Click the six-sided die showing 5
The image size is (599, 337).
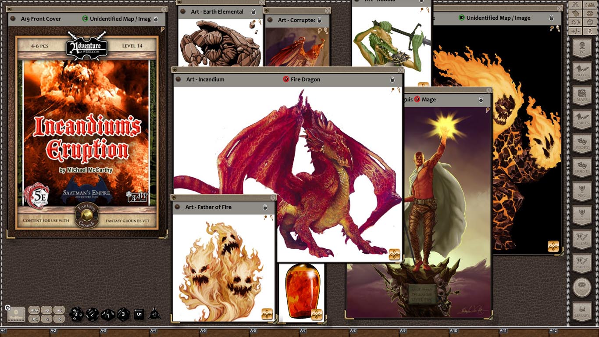pyautogui.click(x=139, y=314)
